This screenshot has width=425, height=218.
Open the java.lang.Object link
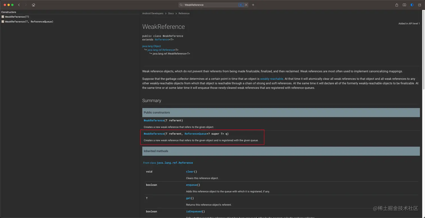(x=152, y=46)
